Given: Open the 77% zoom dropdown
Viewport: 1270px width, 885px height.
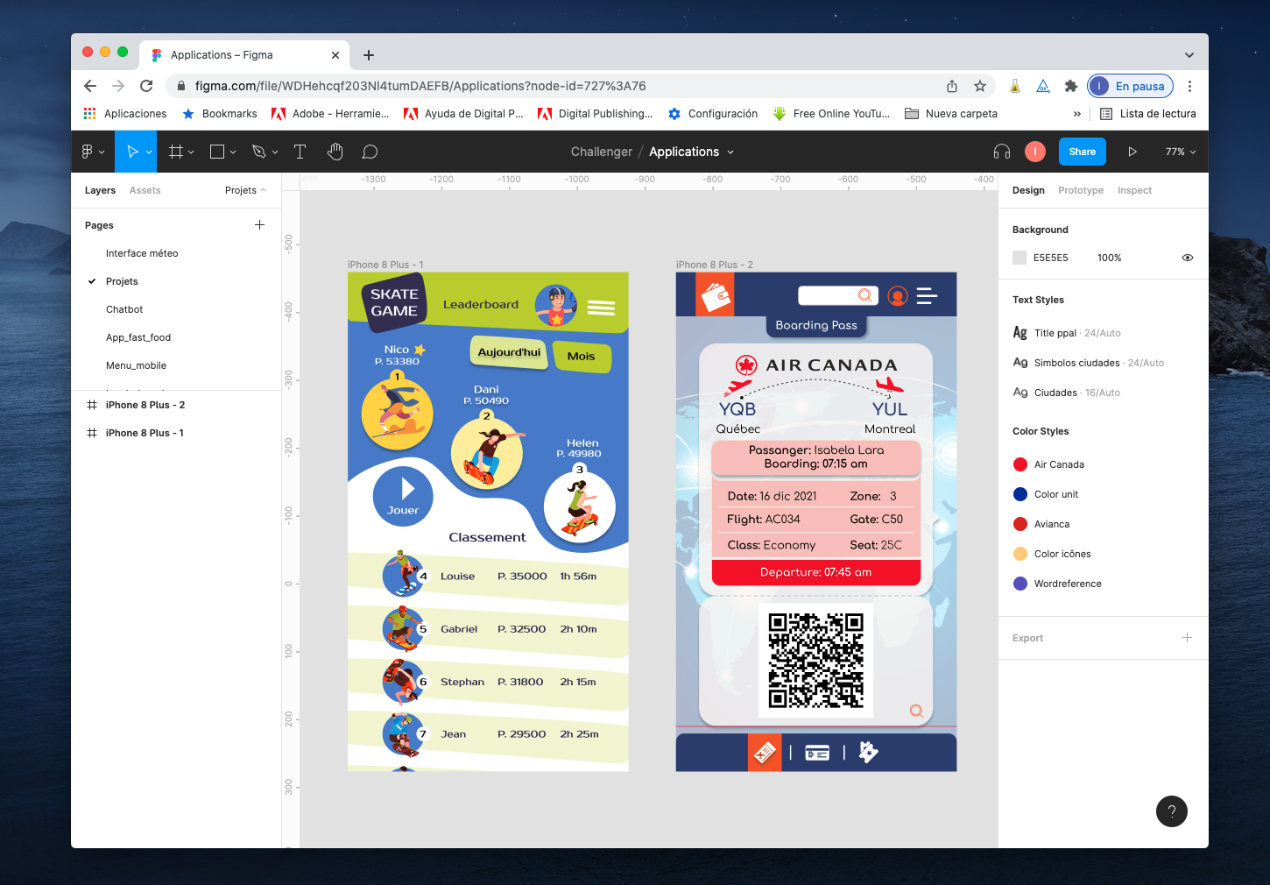Looking at the screenshot, I should (1180, 152).
